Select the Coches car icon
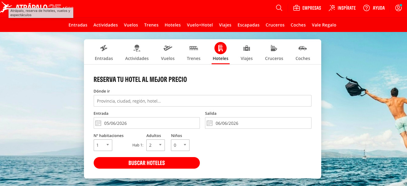Screen dimensions: 407x186 [303, 48]
